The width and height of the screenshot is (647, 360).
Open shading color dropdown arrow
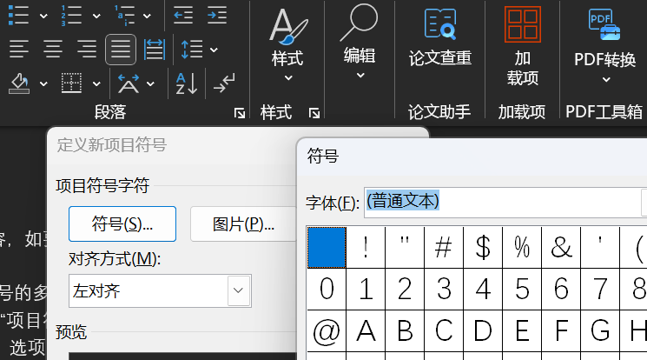click(x=43, y=83)
